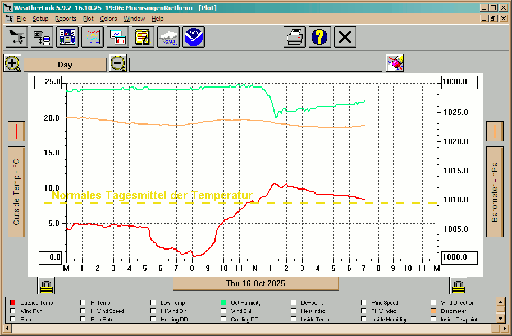
Task: Open the Colors menu
Action: pyautogui.click(x=108, y=19)
